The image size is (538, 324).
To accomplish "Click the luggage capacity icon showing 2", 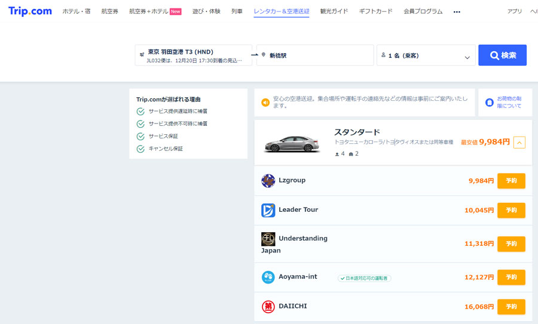I will point(351,154).
